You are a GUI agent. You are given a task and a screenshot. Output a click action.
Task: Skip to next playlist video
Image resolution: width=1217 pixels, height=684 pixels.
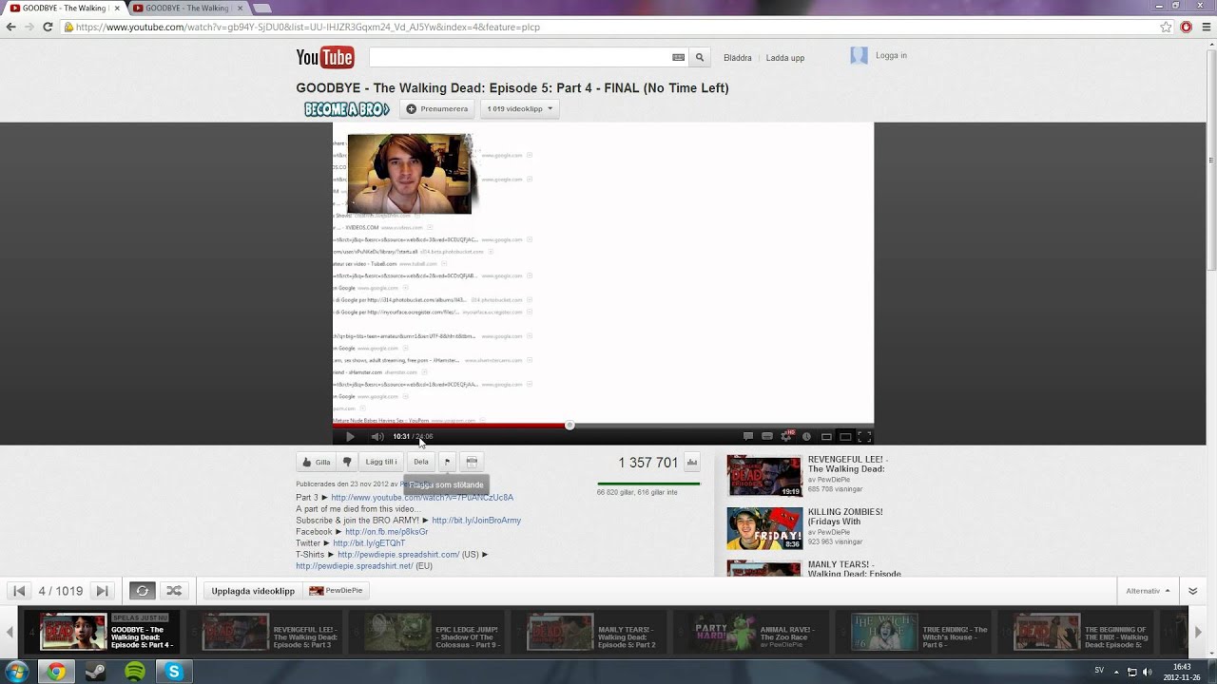(x=103, y=591)
